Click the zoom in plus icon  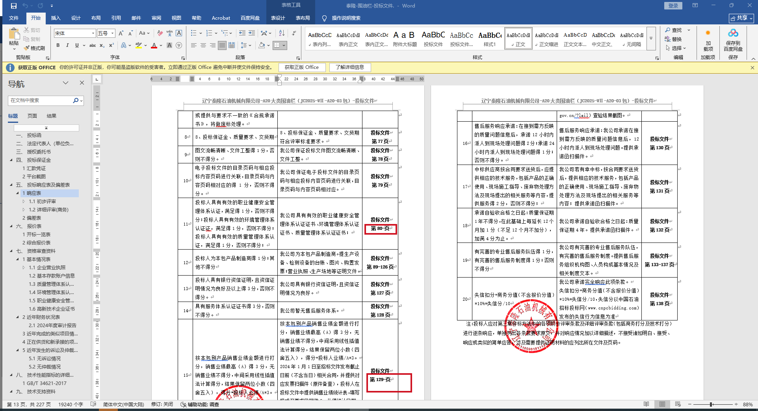pyautogui.click(x=736, y=404)
